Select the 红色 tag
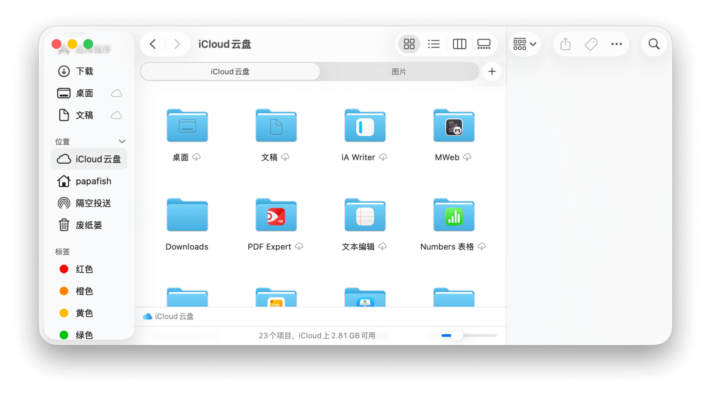Screen dimensions: 711x396 click(89, 269)
